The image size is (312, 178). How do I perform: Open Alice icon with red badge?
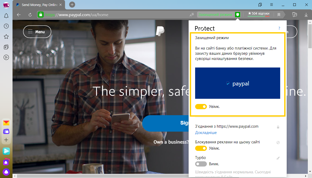pyautogui.click(x=6, y=162)
